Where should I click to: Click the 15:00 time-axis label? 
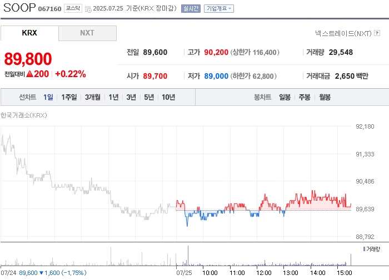tap(345, 273)
